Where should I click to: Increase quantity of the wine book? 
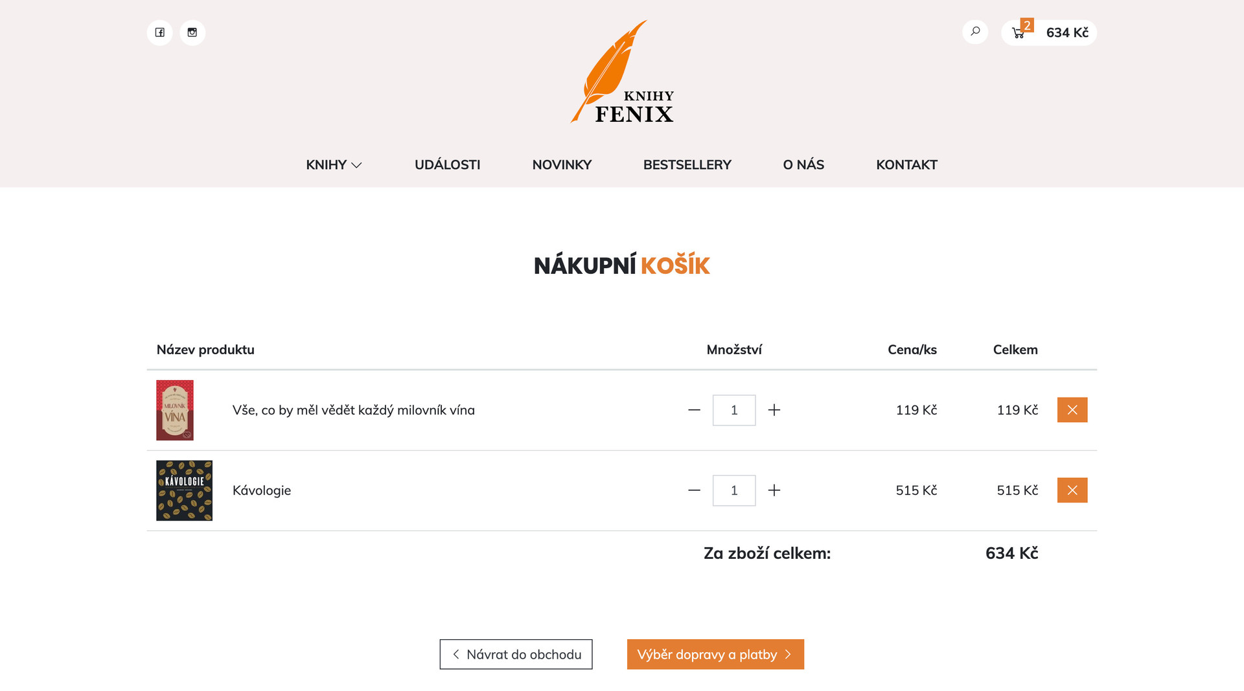[x=774, y=410]
